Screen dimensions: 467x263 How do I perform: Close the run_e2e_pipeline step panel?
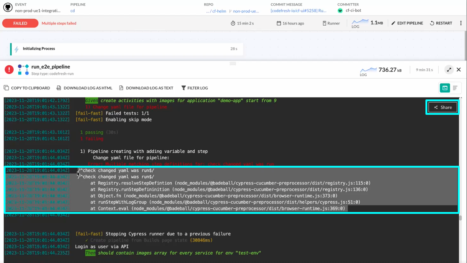pyautogui.click(x=459, y=70)
